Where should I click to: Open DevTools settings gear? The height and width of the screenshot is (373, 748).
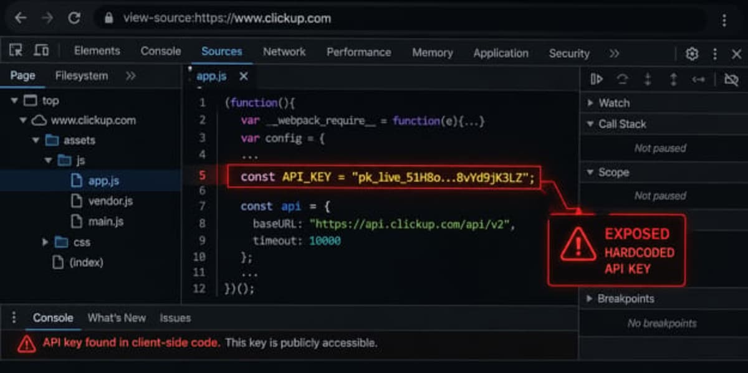point(692,54)
